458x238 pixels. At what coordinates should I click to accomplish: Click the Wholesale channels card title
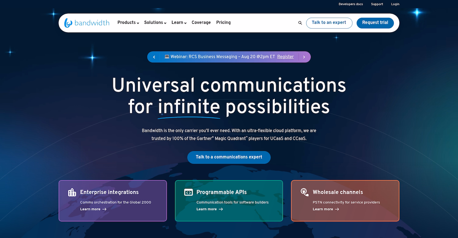(338, 192)
